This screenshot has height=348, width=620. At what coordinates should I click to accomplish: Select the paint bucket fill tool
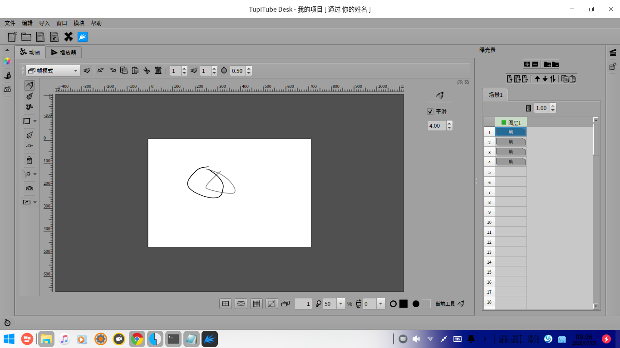coord(30,160)
